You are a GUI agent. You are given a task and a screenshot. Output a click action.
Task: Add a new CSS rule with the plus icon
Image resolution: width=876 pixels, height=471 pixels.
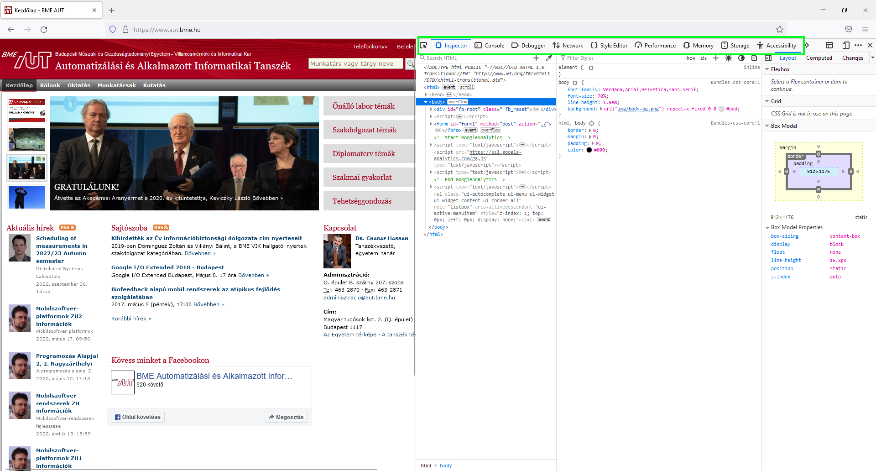tap(716, 58)
